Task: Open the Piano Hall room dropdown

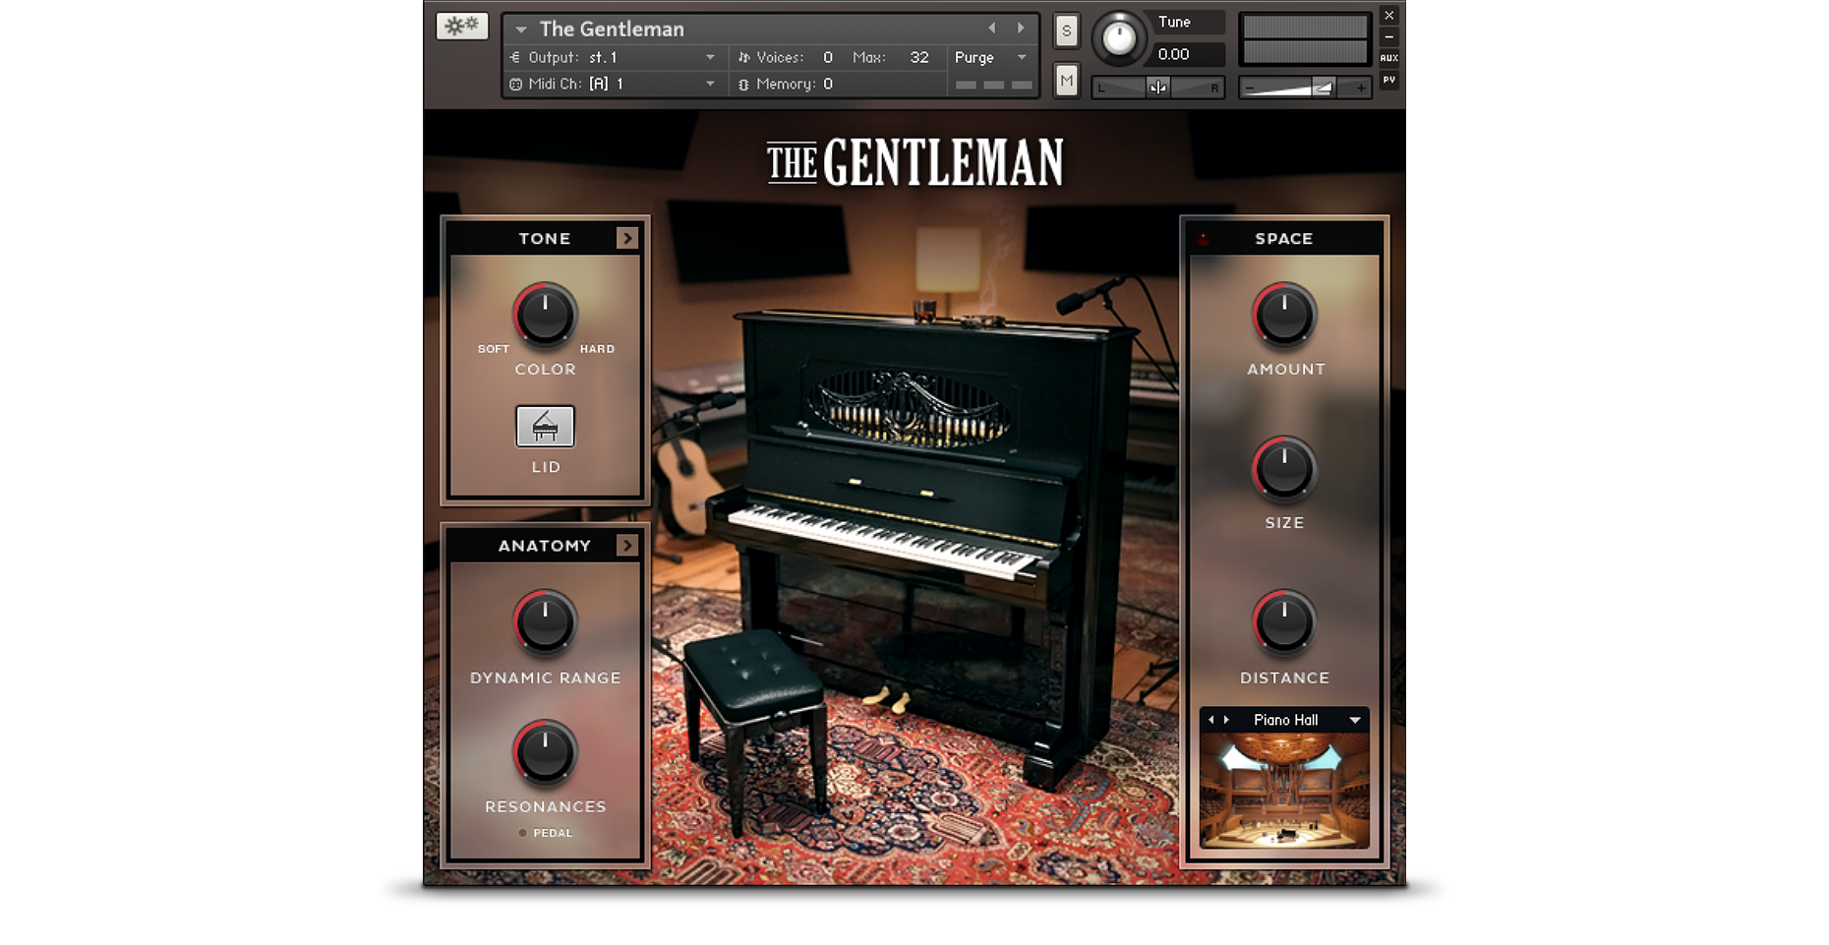Action: (1355, 720)
